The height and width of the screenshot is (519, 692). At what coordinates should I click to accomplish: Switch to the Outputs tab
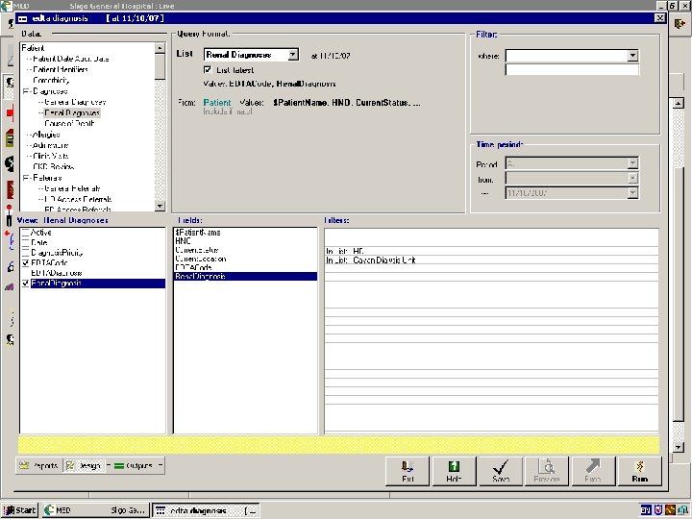click(134, 465)
